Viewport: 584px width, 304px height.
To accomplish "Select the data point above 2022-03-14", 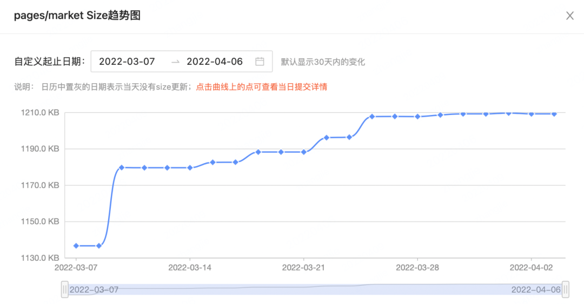I will (x=190, y=168).
